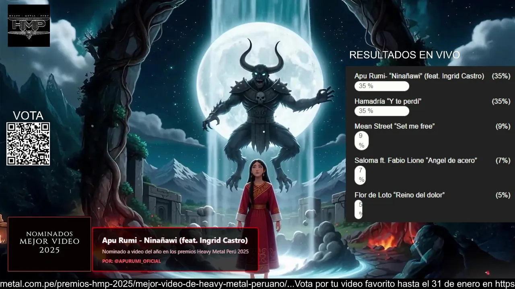
Task: Click the Flor de Loto 5 % result bar
Action: pos(358,209)
